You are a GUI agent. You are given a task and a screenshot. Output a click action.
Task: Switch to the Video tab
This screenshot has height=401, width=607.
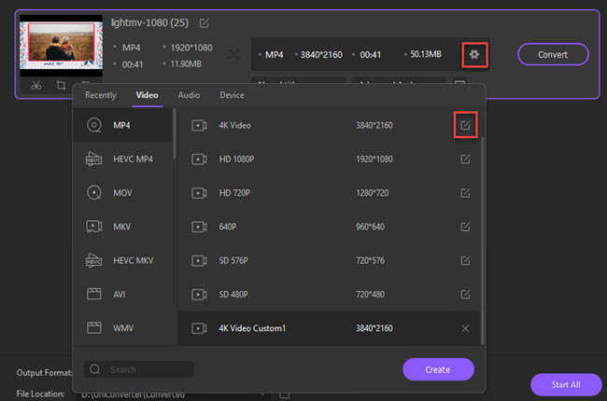(148, 95)
